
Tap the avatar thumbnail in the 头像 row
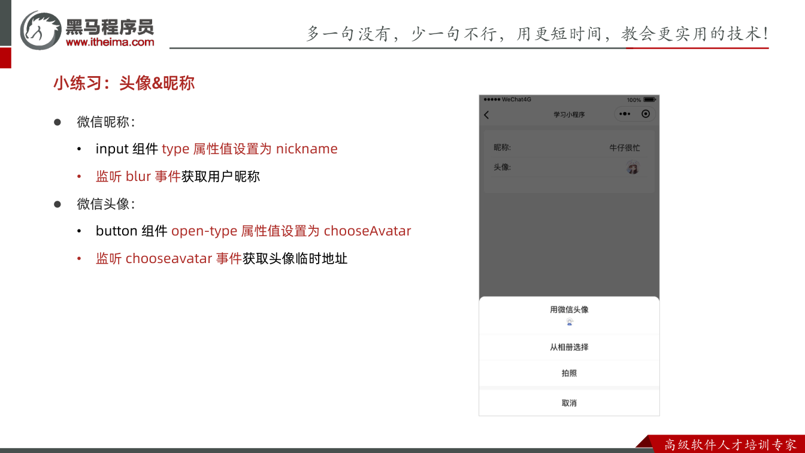pos(632,168)
